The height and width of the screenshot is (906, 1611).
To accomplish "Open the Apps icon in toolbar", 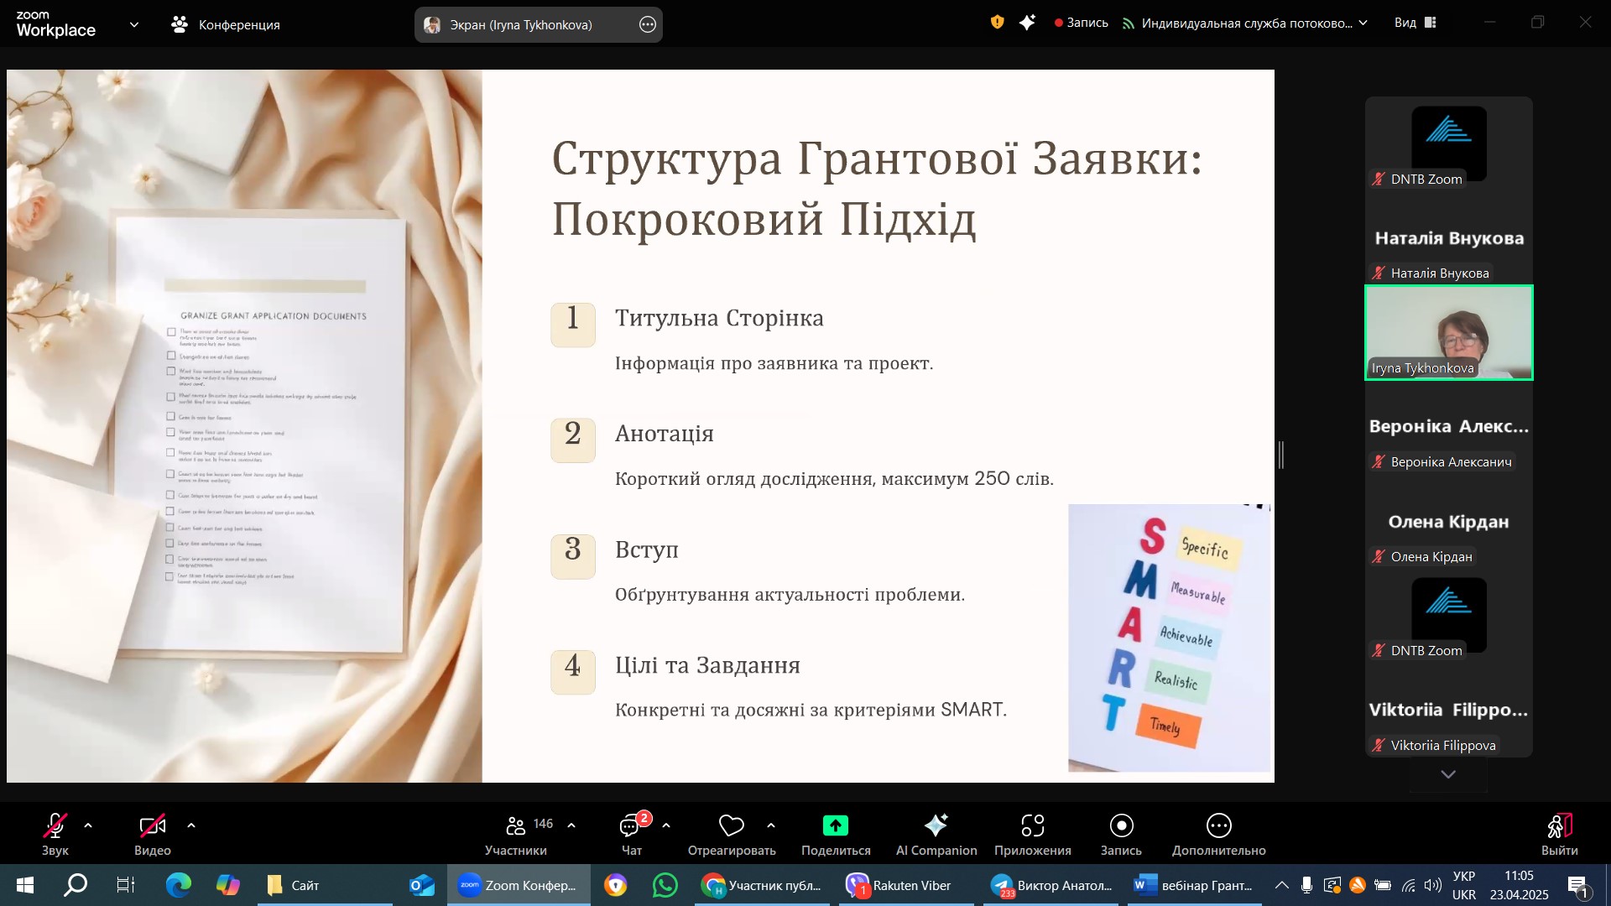I will click(1032, 826).
